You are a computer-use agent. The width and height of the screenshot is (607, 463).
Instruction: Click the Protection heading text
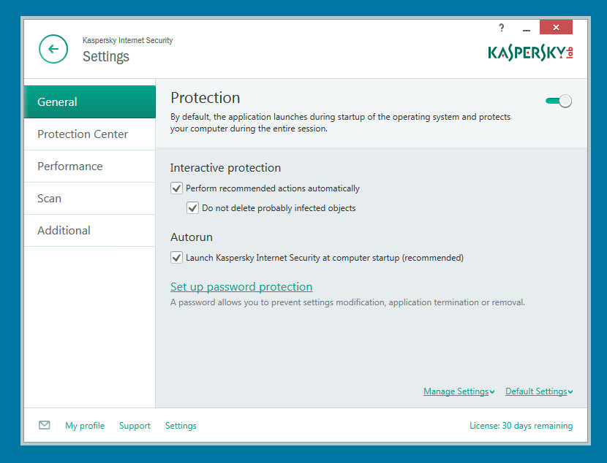point(206,98)
